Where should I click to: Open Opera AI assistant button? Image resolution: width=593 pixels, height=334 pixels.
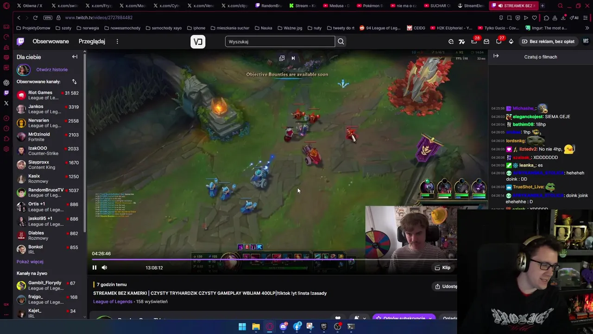click(574, 18)
